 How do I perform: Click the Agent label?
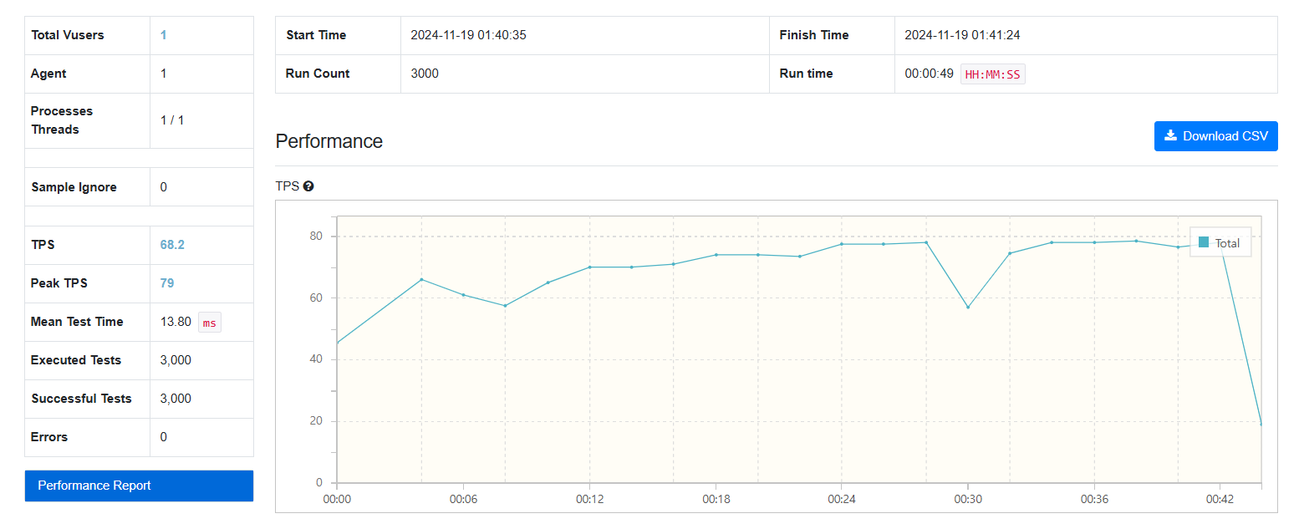[48, 74]
